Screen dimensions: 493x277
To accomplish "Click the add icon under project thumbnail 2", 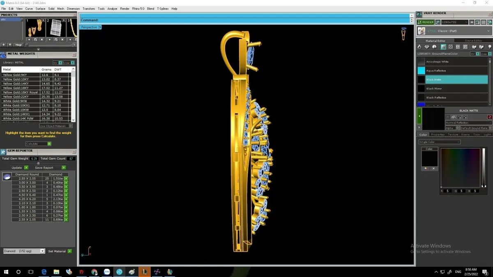I will pos(49,39).
